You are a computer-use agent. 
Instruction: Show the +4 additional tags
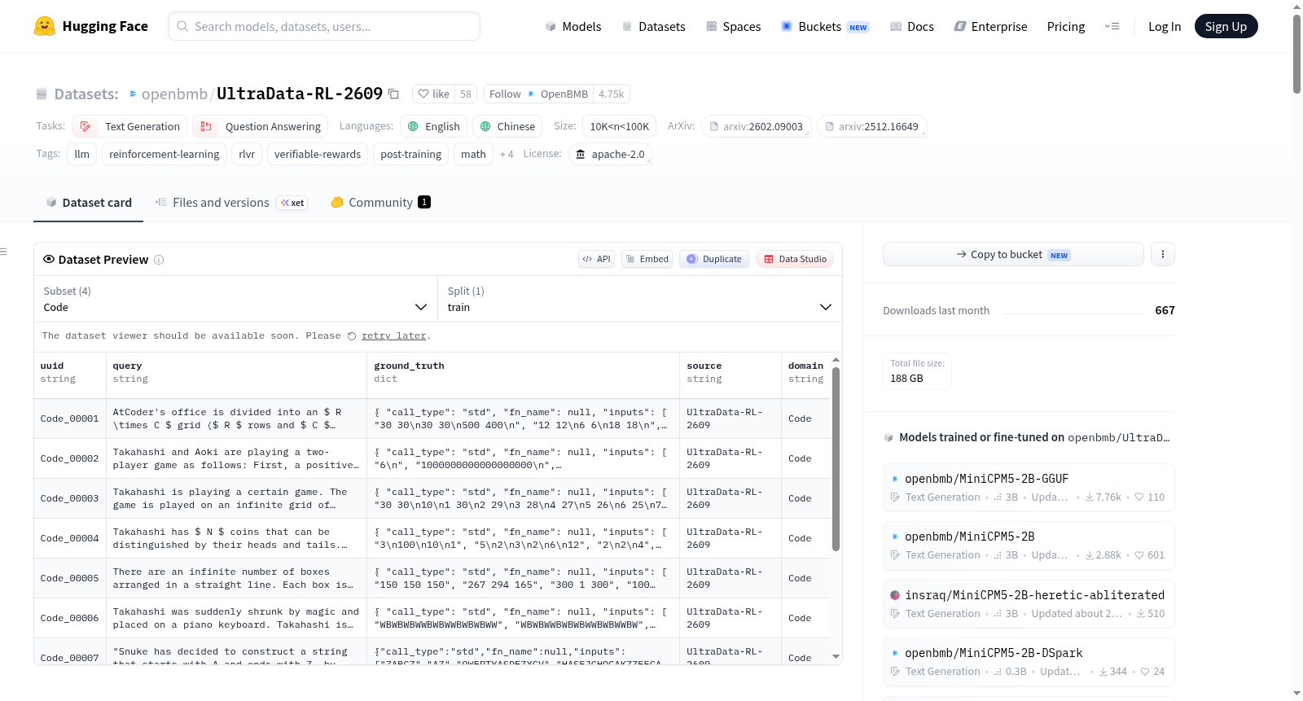pos(507,154)
